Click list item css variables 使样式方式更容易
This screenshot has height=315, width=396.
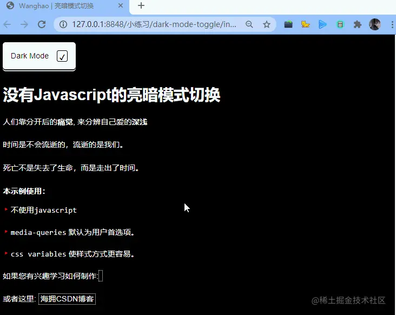click(72, 254)
